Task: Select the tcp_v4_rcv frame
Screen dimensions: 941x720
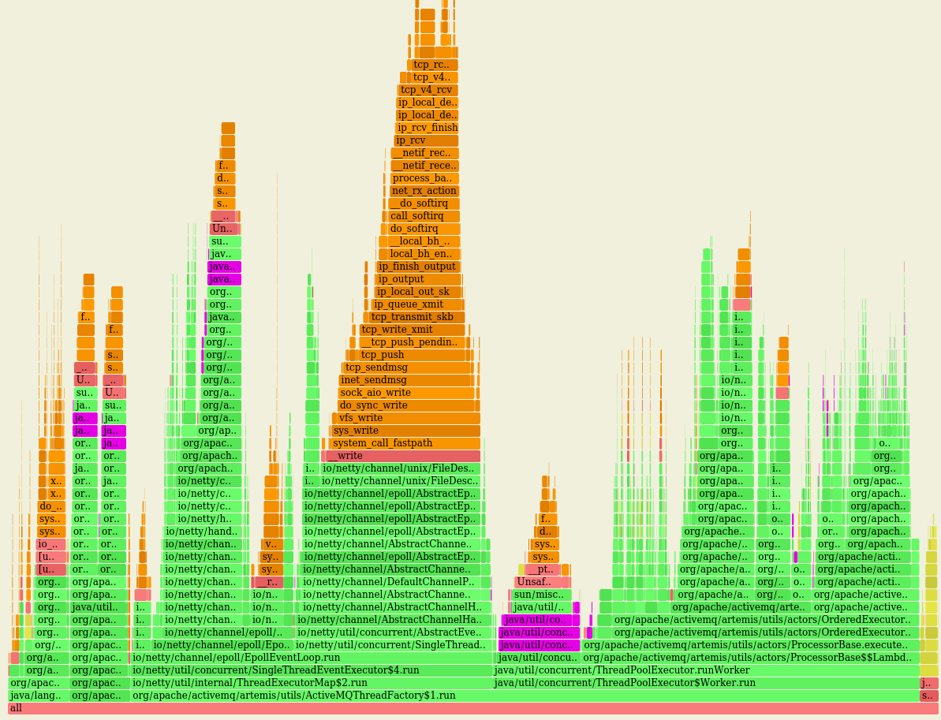Action: tap(428, 91)
